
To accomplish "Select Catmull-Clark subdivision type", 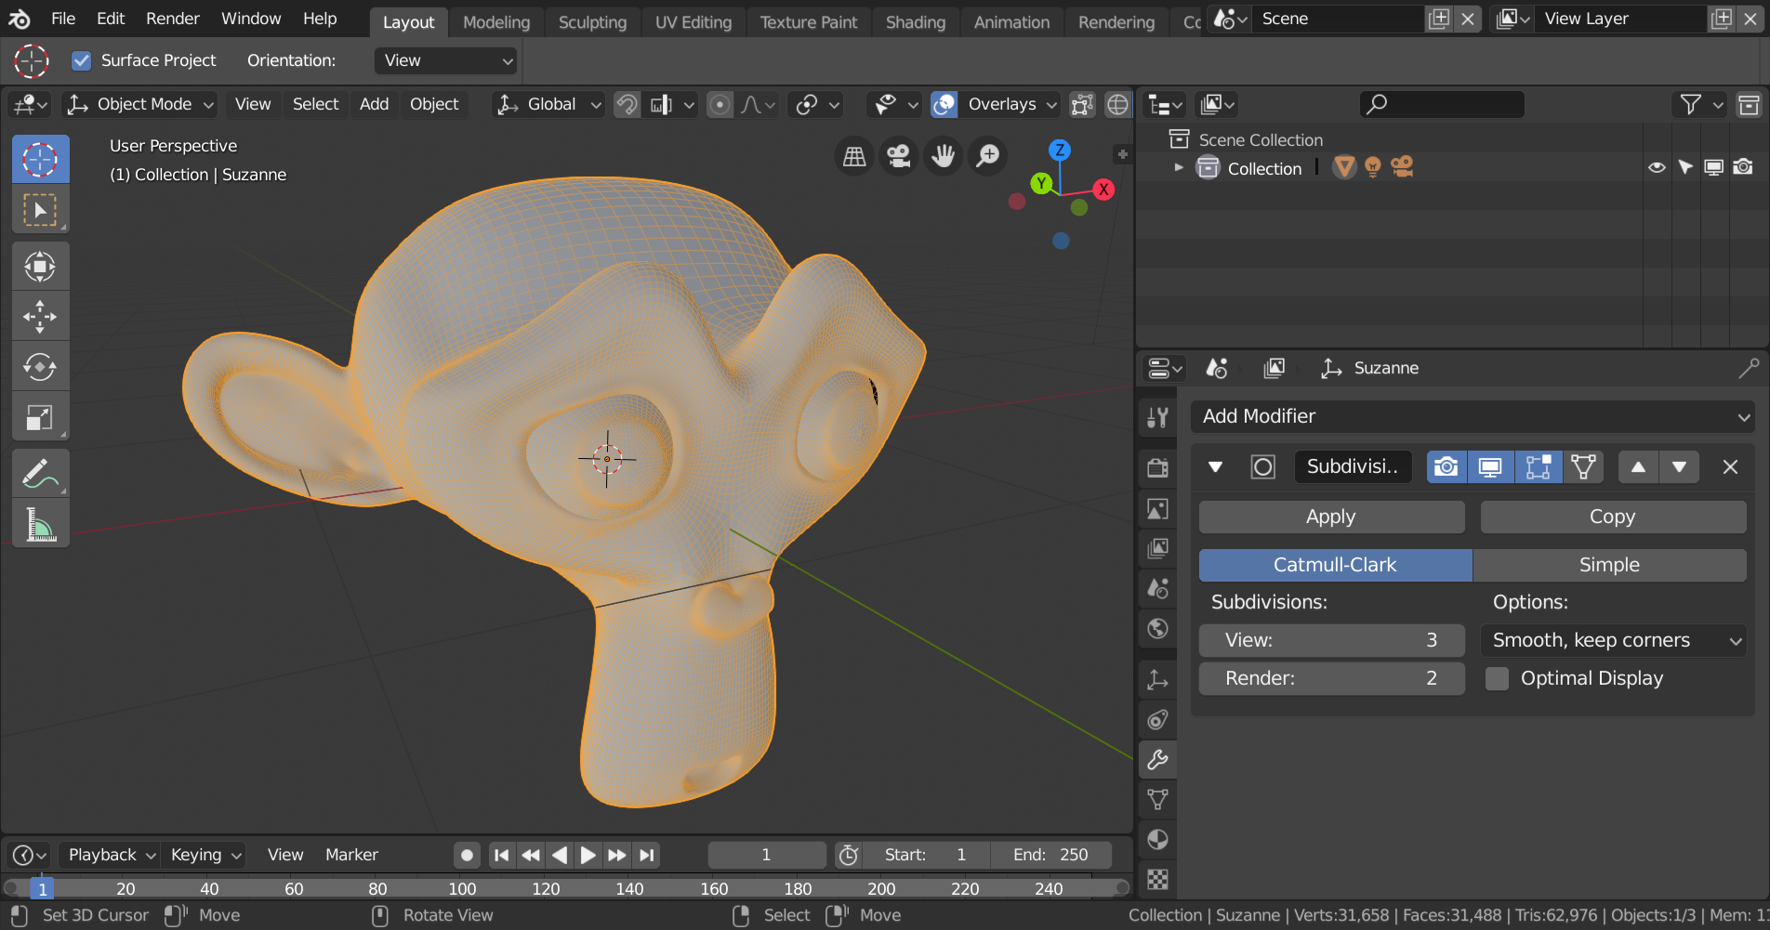I will [1335, 565].
